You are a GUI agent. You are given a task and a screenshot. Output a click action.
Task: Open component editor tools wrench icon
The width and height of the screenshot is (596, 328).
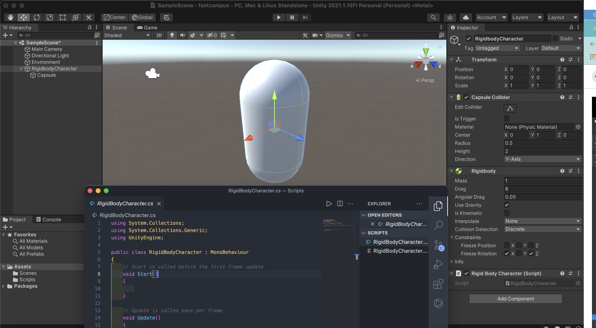pyautogui.click(x=305, y=35)
